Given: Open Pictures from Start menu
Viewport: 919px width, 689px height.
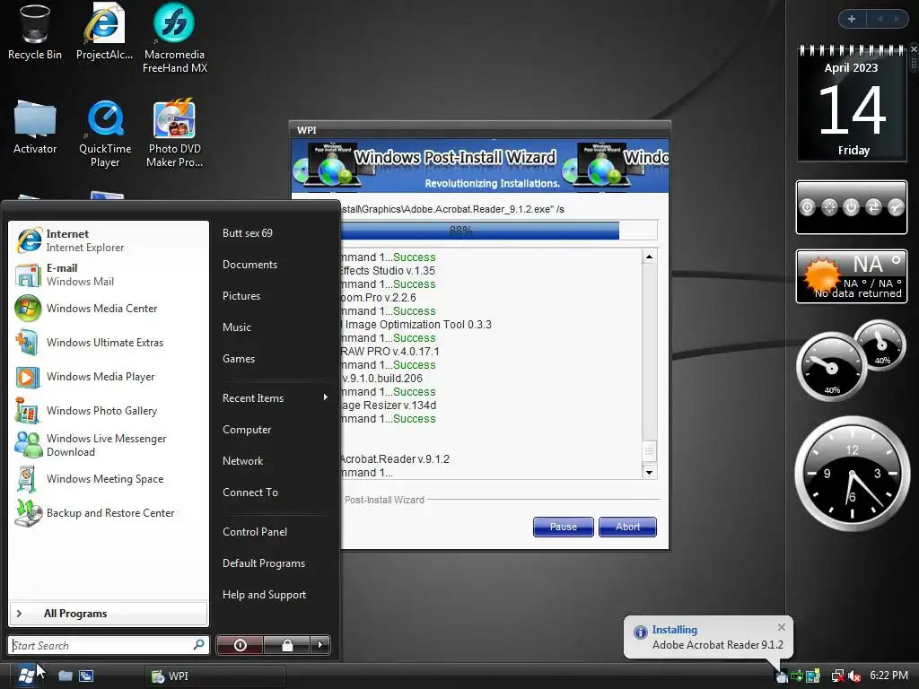Looking at the screenshot, I should point(241,296).
